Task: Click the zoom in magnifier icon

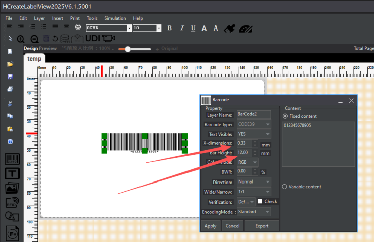Action: 21,39
